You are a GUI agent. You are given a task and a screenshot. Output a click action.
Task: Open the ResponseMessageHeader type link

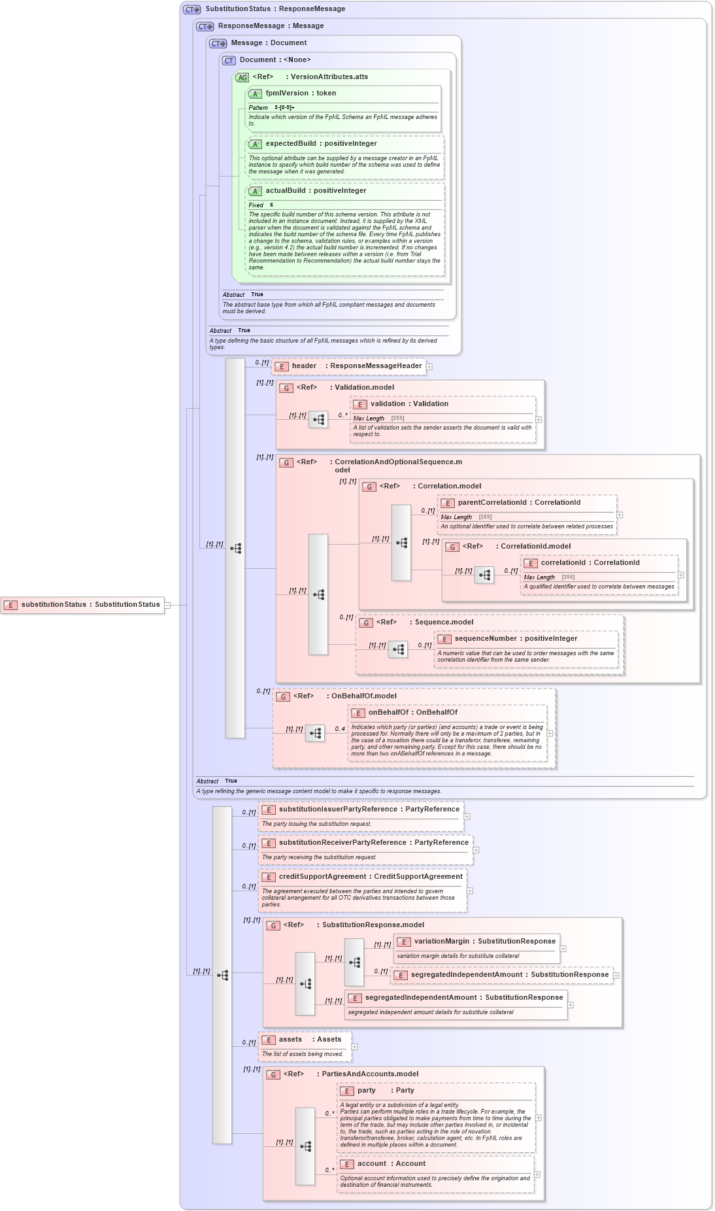pos(376,366)
